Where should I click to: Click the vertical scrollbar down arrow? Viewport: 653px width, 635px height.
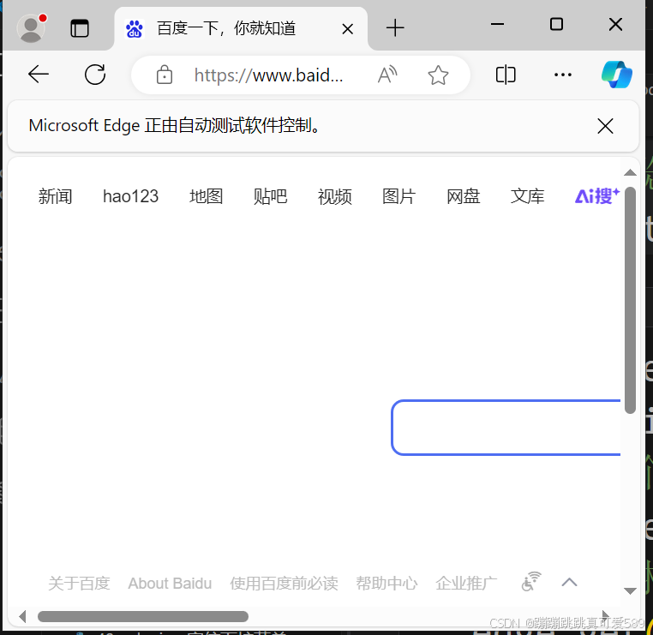(630, 590)
